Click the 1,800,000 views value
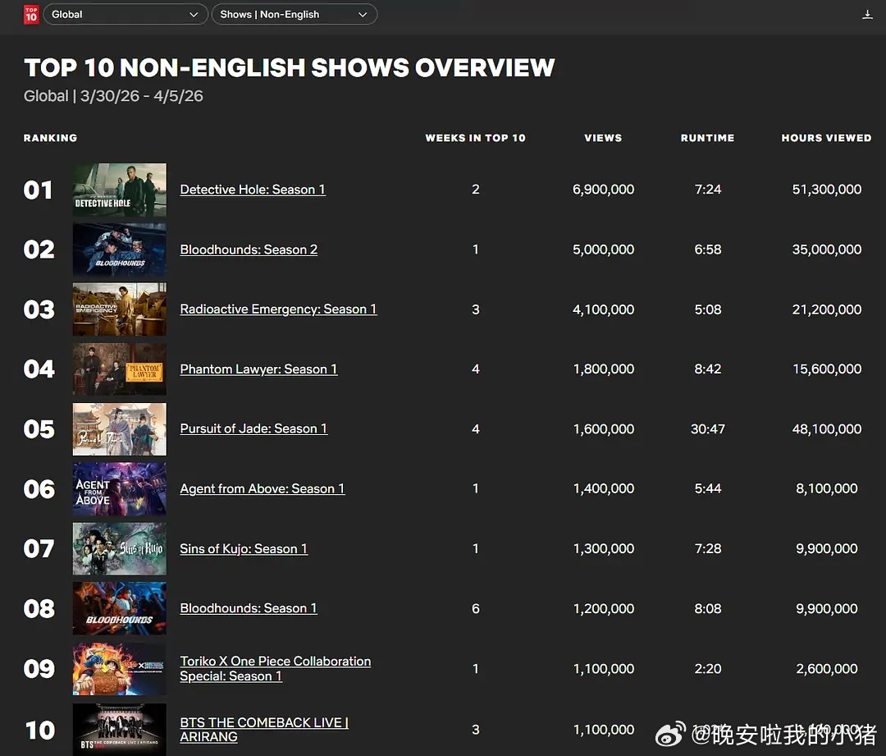The image size is (886, 756). click(x=604, y=369)
